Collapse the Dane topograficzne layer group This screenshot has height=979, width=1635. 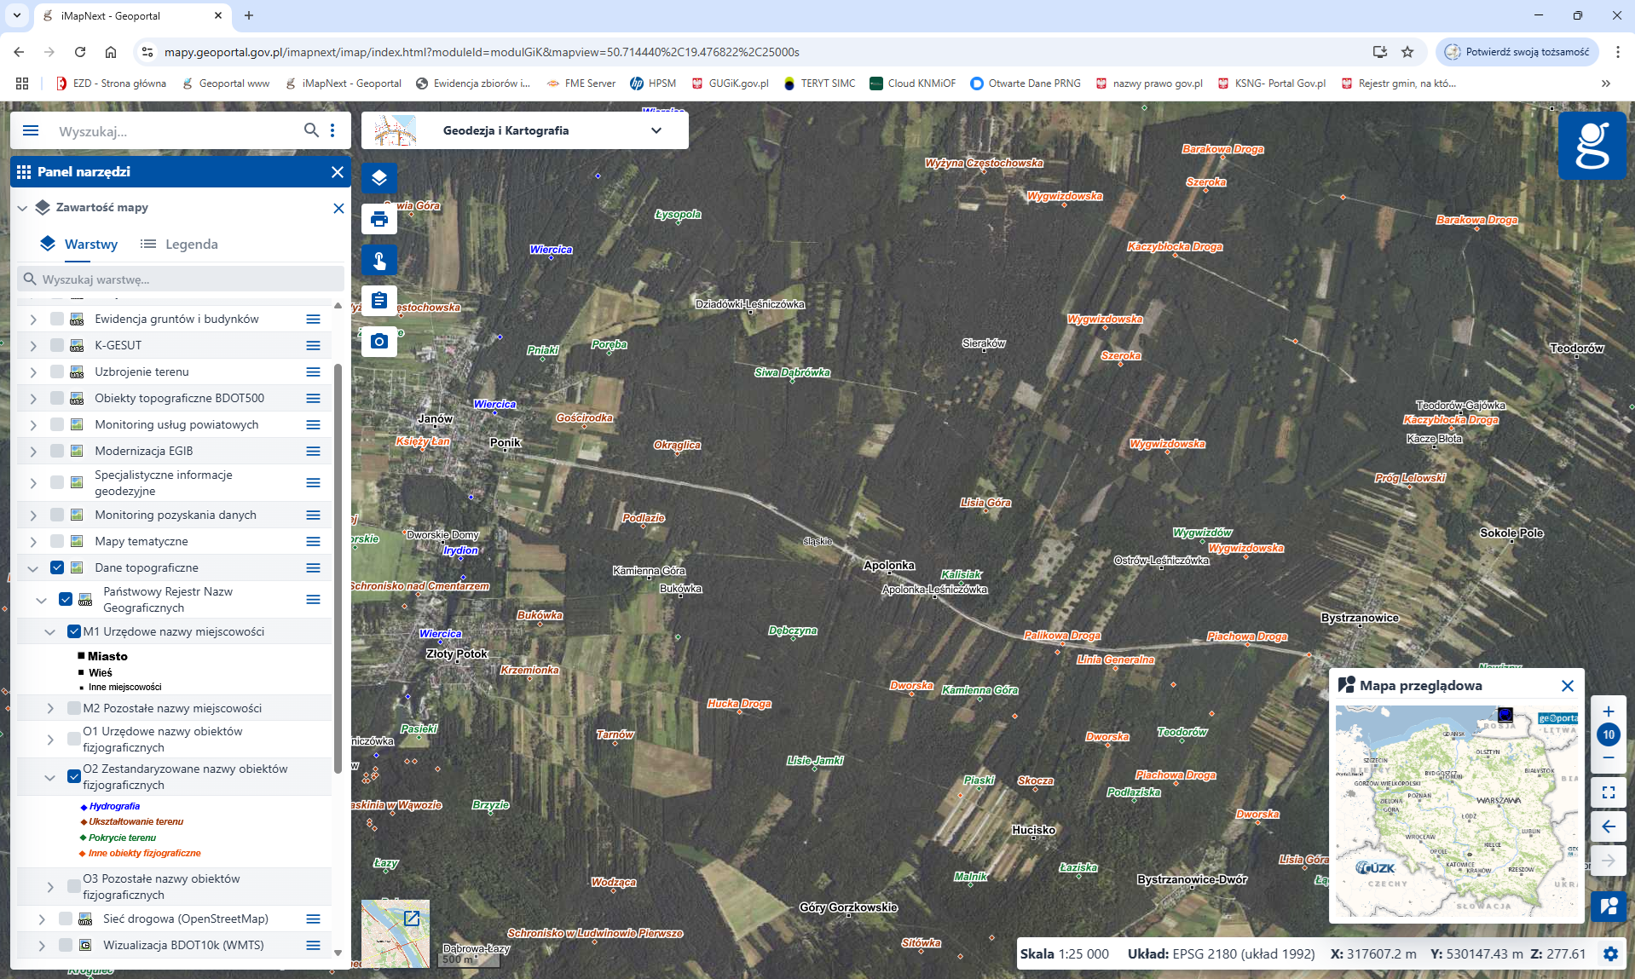(33, 567)
